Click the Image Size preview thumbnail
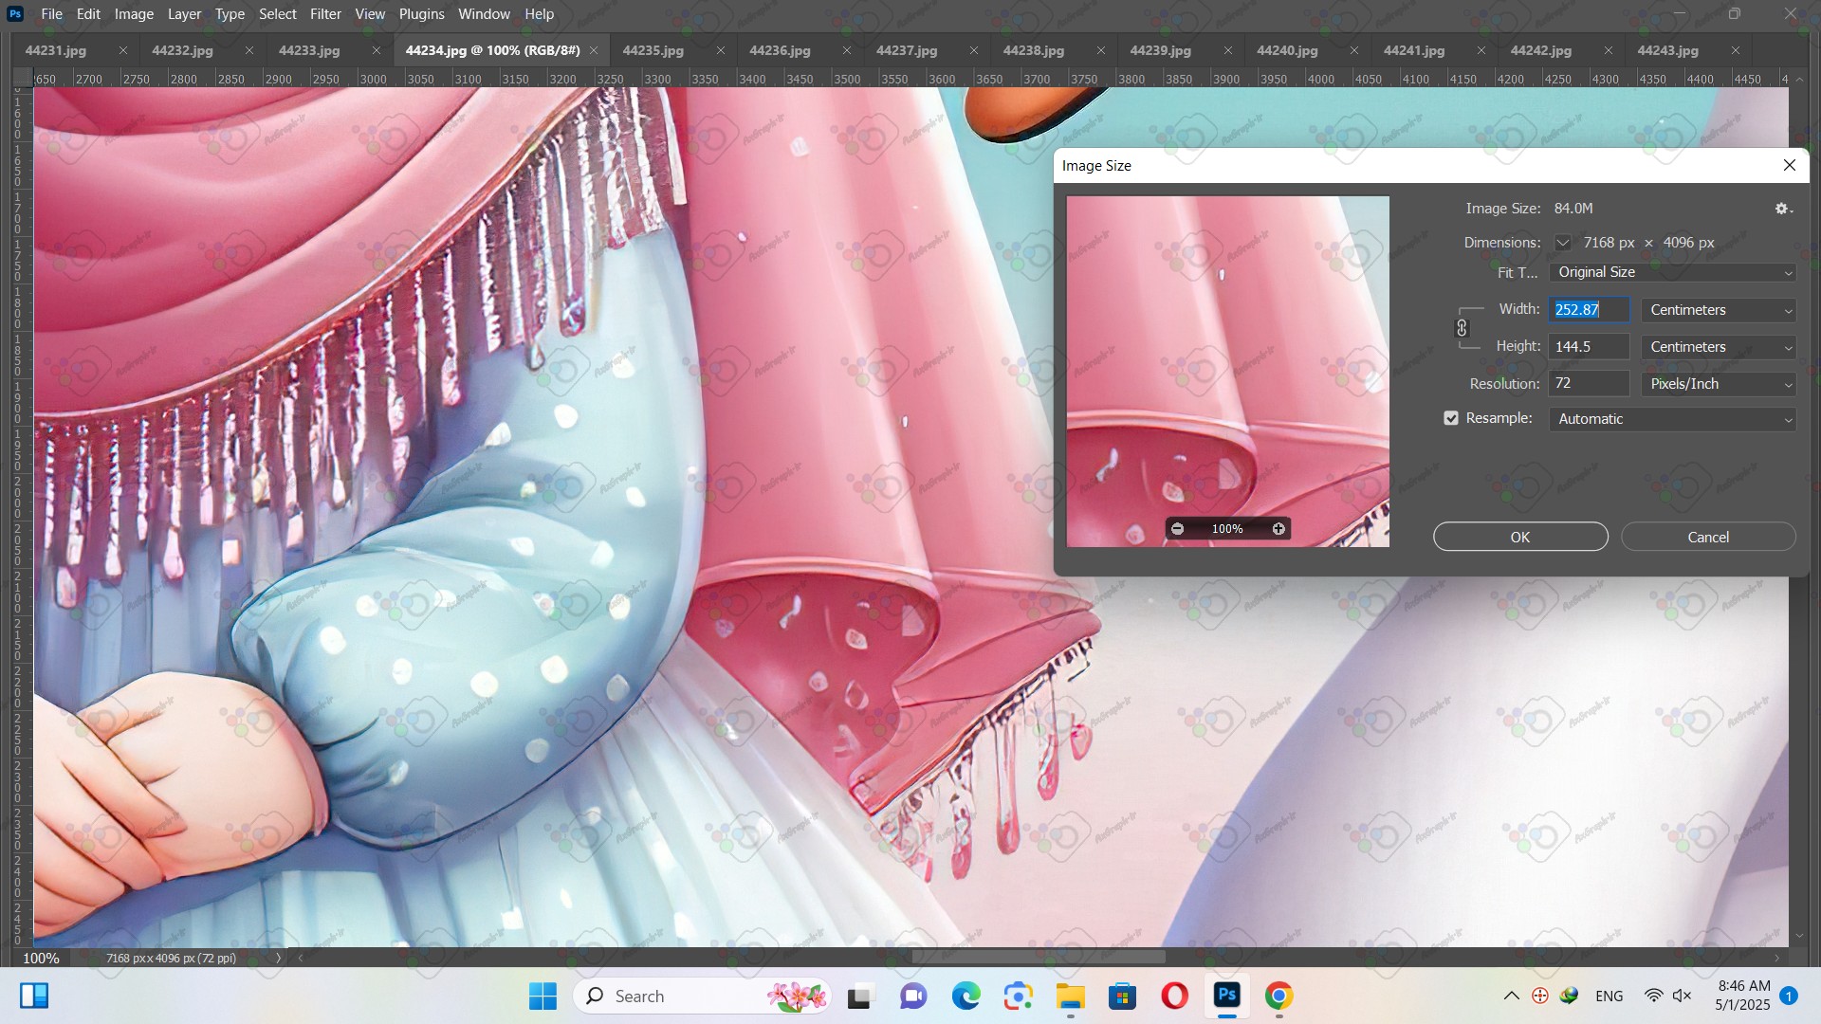The height and width of the screenshot is (1024, 1821). click(1228, 372)
